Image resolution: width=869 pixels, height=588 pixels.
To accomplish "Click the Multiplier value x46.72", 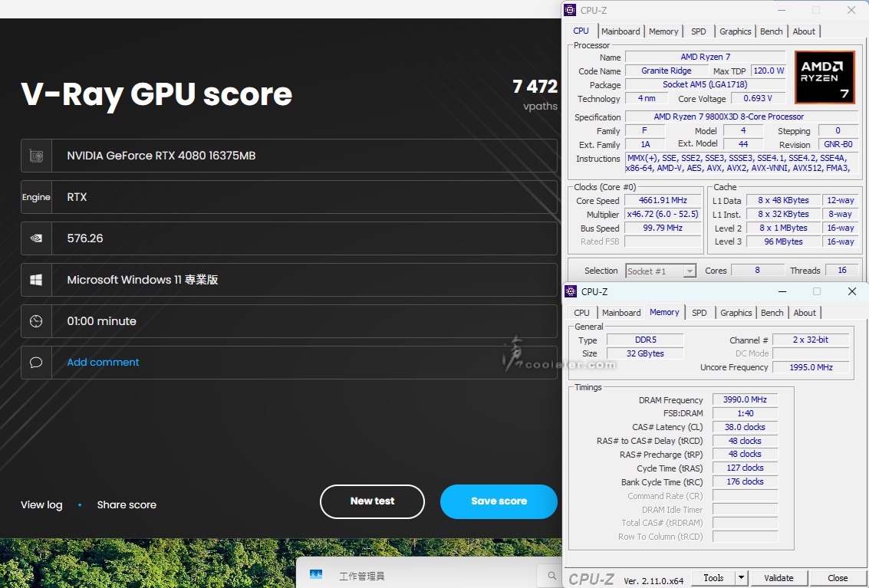I will (x=663, y=215).
